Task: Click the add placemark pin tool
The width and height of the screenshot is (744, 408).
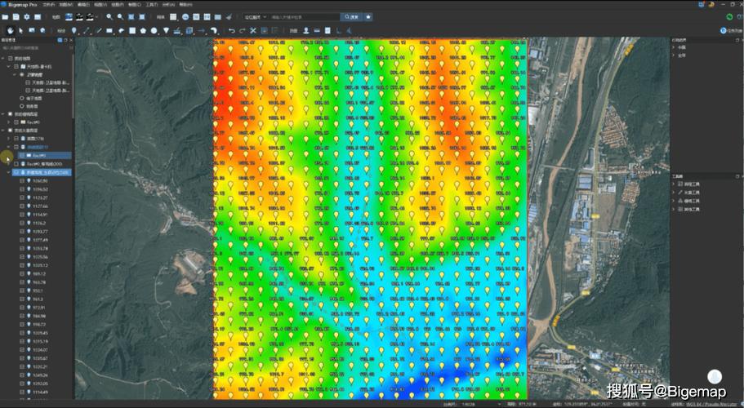Action: tap(74, 30)
